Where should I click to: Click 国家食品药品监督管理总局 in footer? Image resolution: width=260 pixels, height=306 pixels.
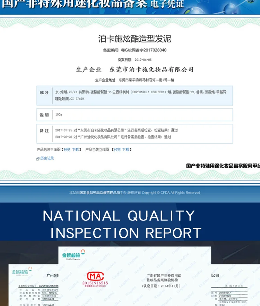pos(99,193)
